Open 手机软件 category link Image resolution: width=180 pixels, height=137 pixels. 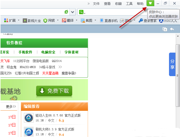coord(25,52)
